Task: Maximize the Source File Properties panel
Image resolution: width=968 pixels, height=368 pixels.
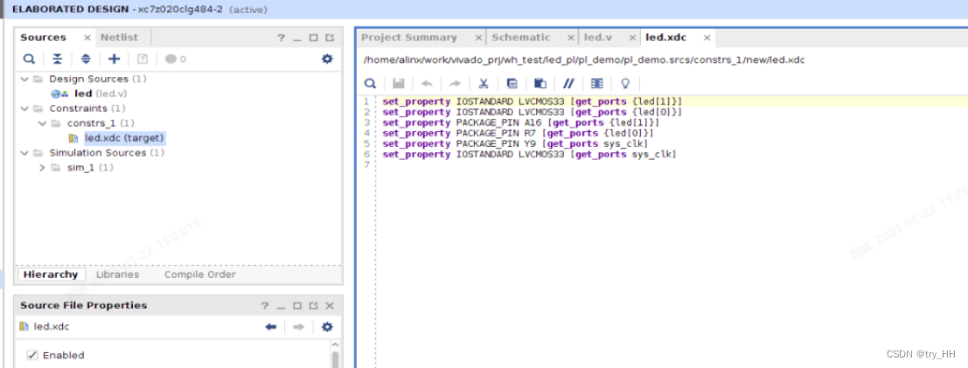Action: (297, 306)
